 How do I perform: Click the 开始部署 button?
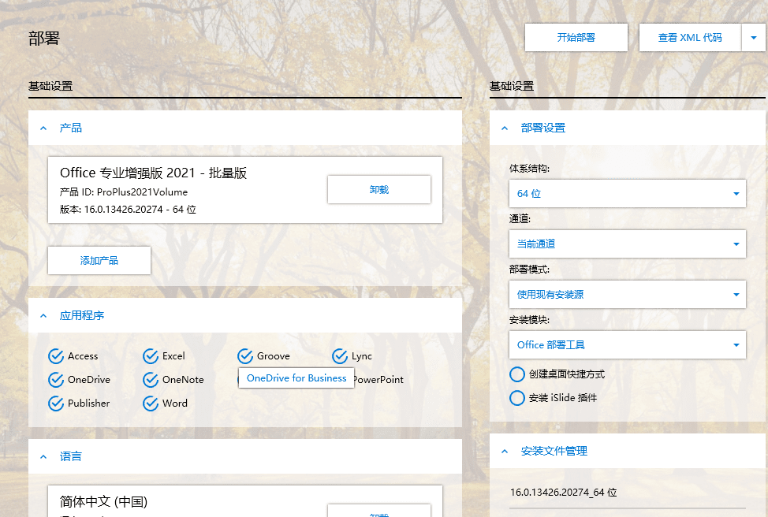(x=576, y=37)
